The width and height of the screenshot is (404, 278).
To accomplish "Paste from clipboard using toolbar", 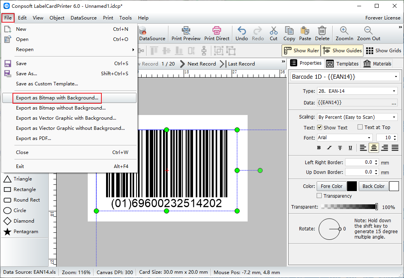I will (305, 34).
